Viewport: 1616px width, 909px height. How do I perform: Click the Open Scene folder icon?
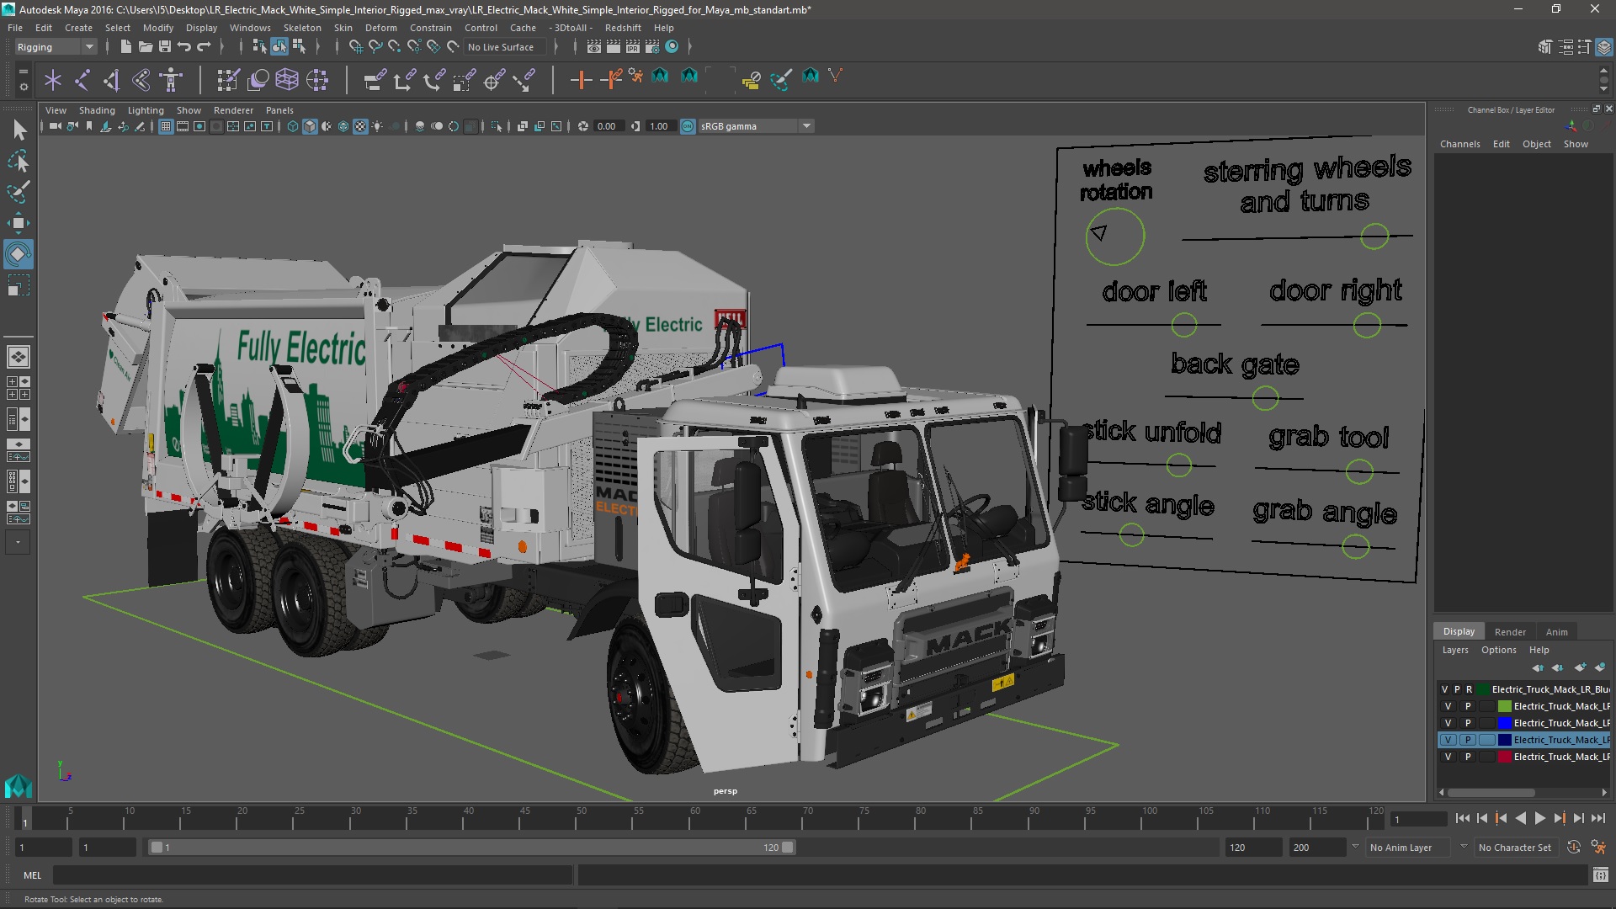pos(146,47)
